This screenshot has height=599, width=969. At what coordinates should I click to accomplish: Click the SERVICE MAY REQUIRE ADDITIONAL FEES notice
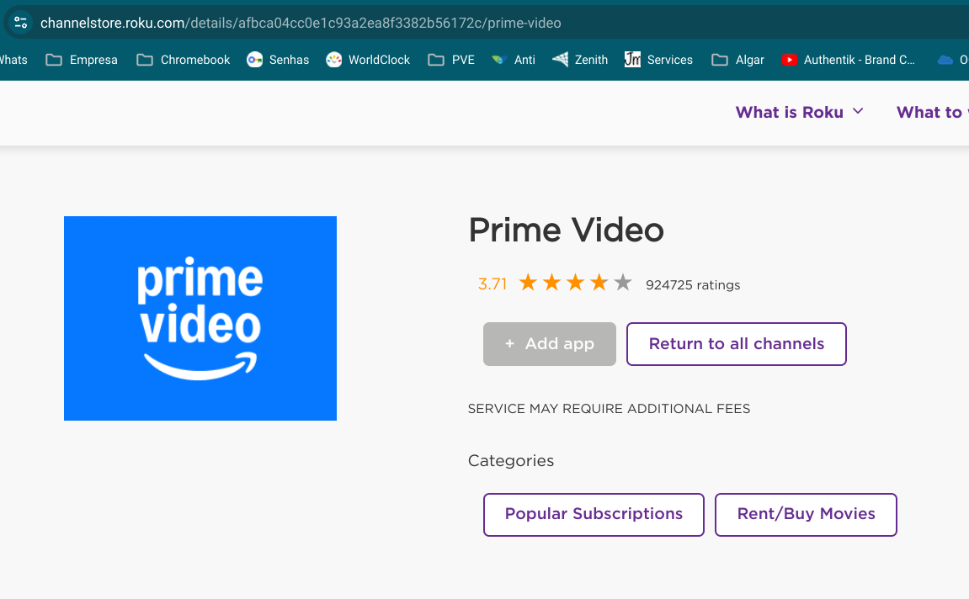tap(609, 409)
